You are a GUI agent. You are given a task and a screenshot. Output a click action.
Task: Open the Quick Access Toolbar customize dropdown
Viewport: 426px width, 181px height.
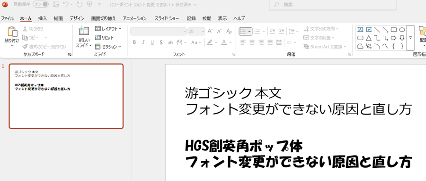click(x=99, y=5)
